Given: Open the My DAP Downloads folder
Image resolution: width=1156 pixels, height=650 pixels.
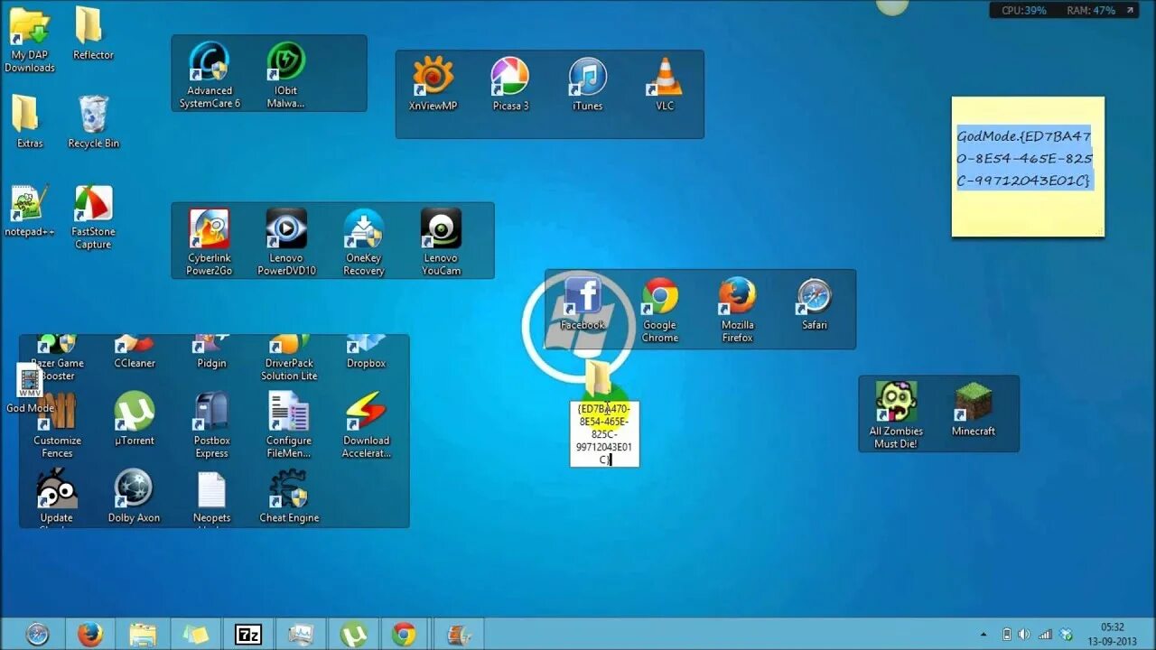Looking at the screenshot, I should coord(30,40).
